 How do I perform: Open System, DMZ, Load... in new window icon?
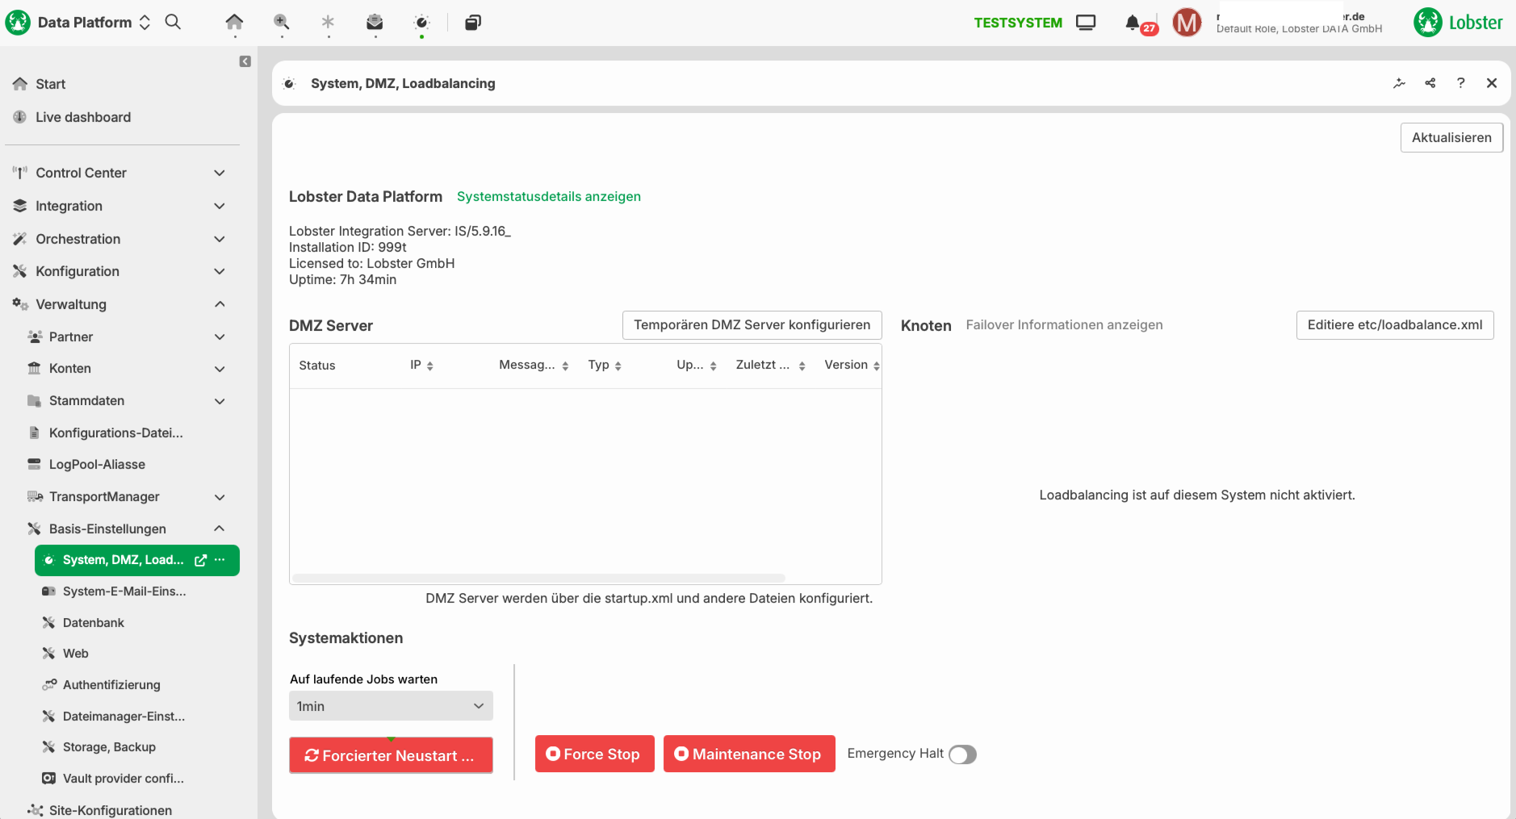pyautogui.click(x=201, y=560)
